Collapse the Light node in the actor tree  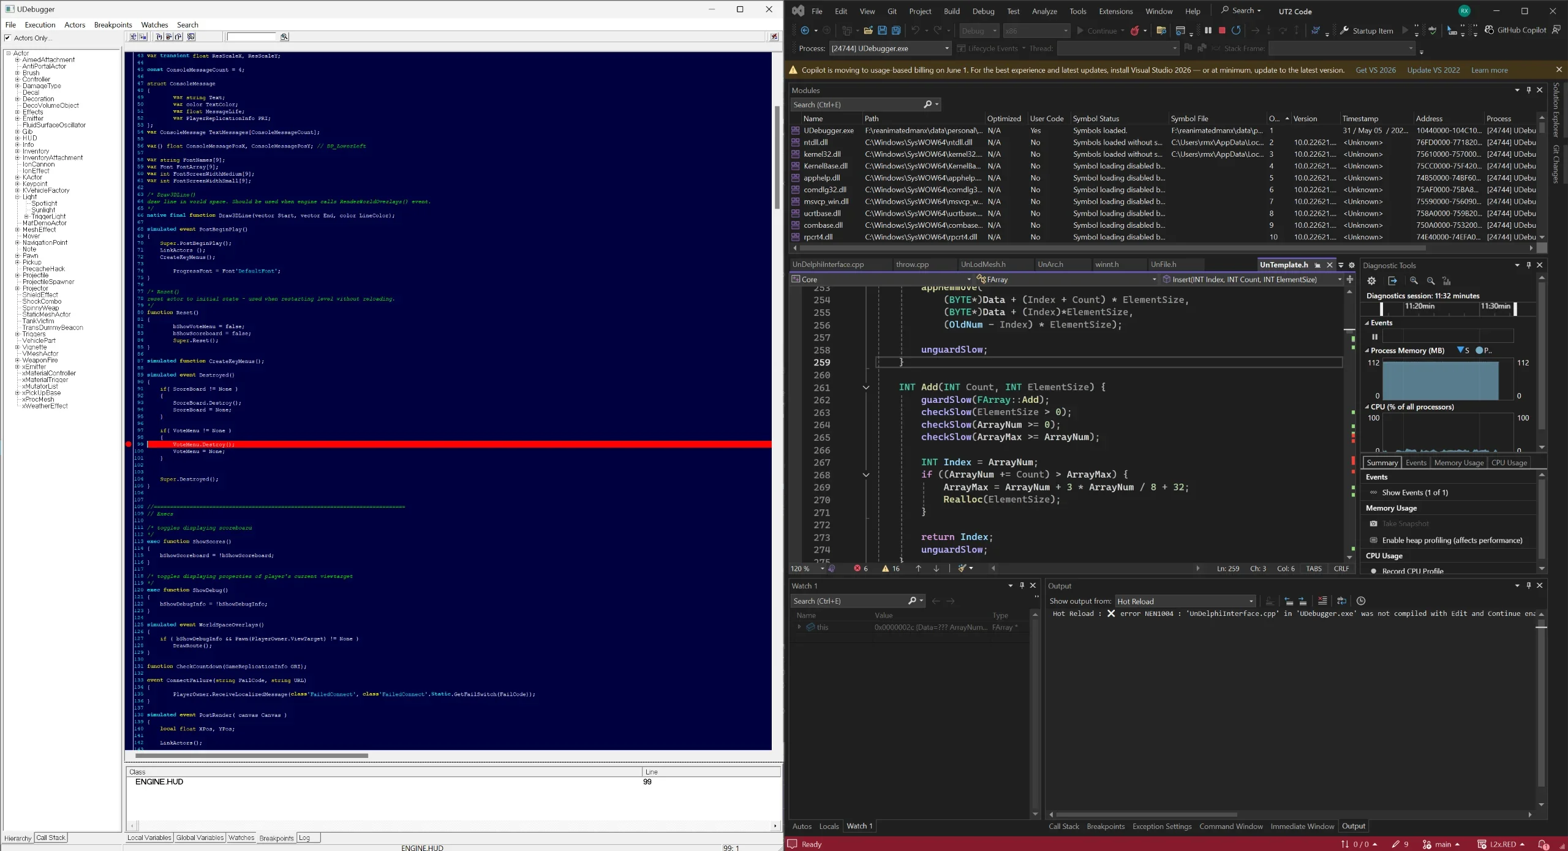point(17,197)
